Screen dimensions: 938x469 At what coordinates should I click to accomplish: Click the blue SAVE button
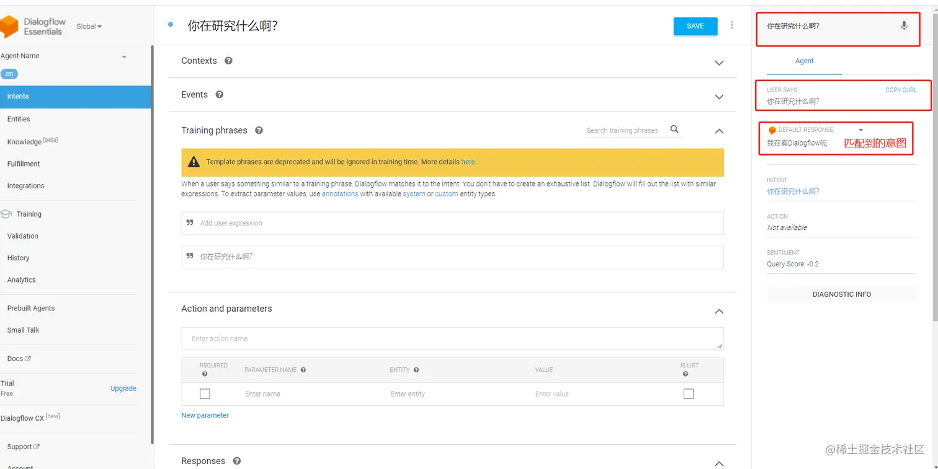coord(695,26)
